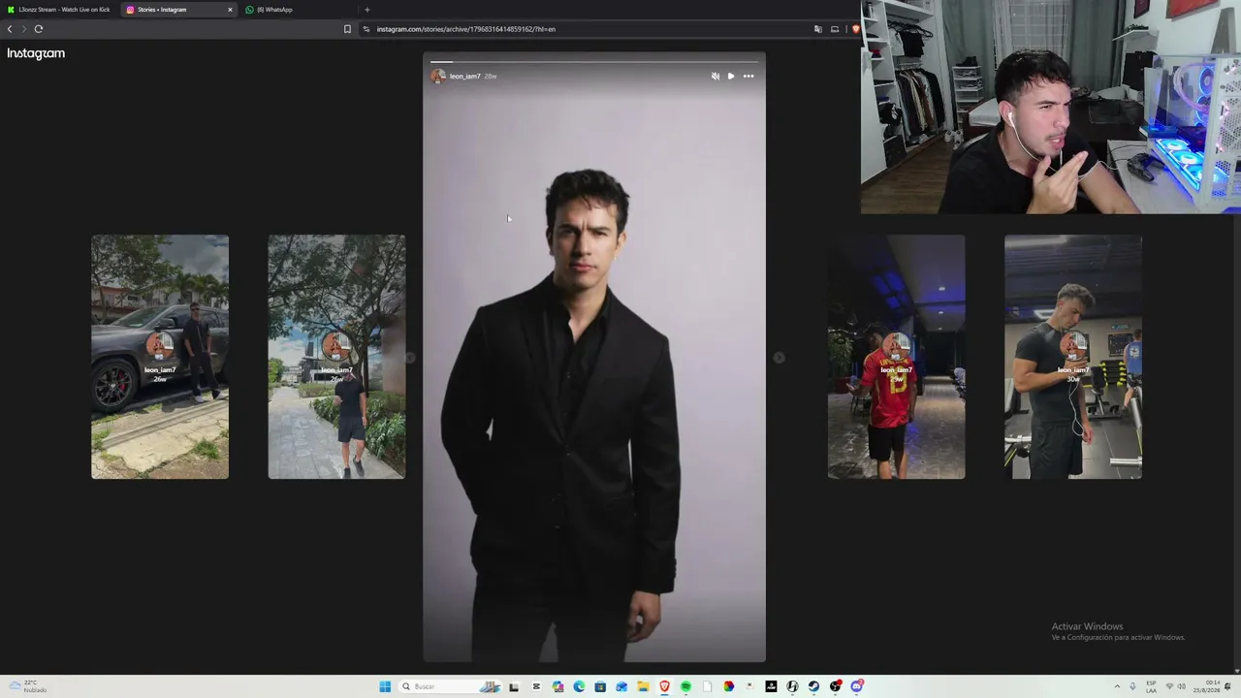The width and height of the screenshot is (1241, 698).
Task: Open the page translate icon
Action: (818, 29)
